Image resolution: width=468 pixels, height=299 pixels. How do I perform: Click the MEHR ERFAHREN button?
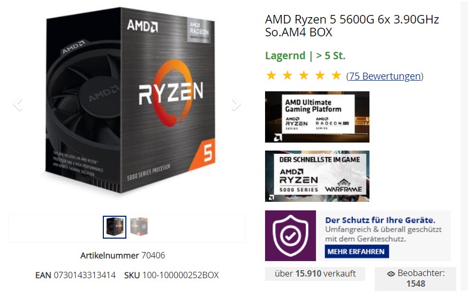tap(357, 251)
